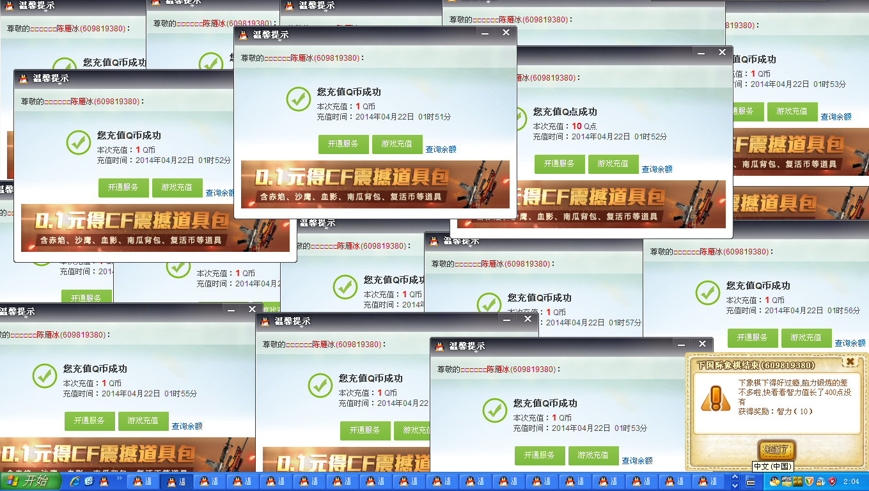This screenshot has height=491, width=869.
Task: Click the green checkmark in 01时52分 Q币 dialog
Action: point(79,143)
